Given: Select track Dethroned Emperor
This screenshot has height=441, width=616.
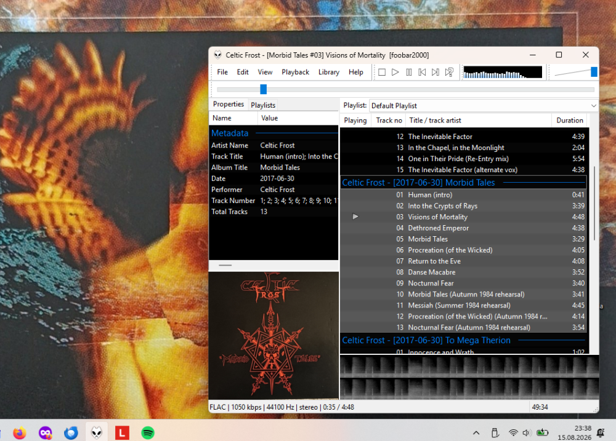Looking at the screenshot, I should pos(464,228).
